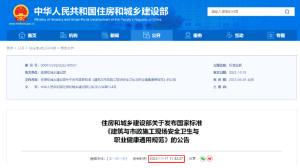Click the star icon beside 专题
The image size is (300, 168).
pos(271,35)
